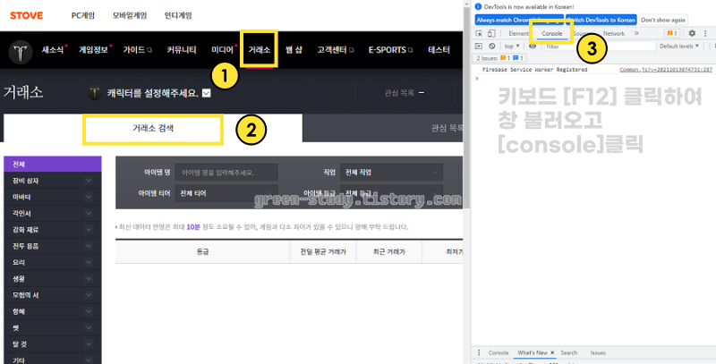Open the character selection checkmark dropdown
The image size is (716, 364).
207,93
